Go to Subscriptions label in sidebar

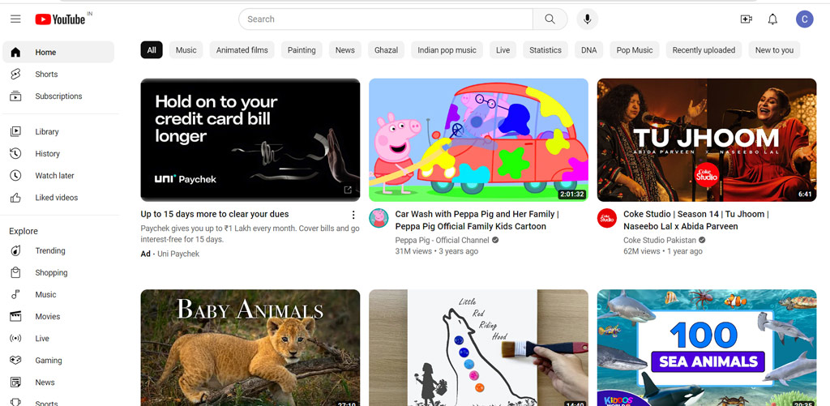58,96
